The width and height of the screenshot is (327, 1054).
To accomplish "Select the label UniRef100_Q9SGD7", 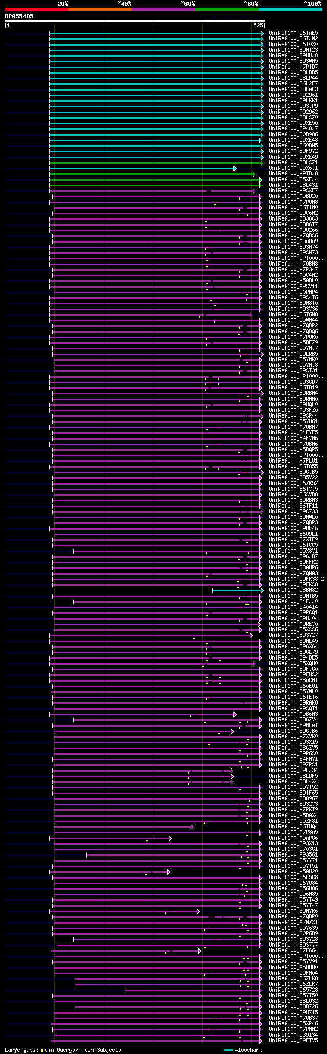I will click(293, 382).
